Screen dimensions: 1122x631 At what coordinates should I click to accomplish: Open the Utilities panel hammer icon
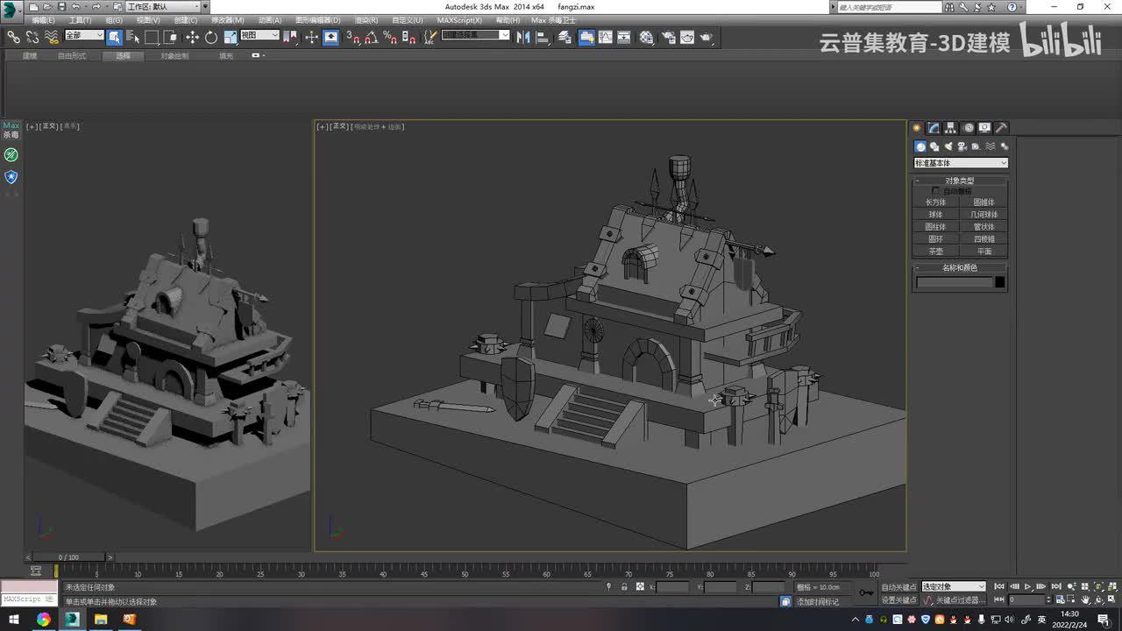coord(1001,128)
